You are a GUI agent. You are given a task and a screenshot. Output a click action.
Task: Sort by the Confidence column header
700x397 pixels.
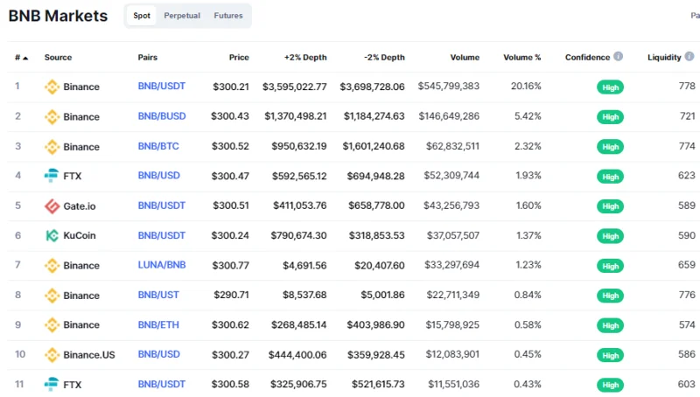(x=587, y=57)
